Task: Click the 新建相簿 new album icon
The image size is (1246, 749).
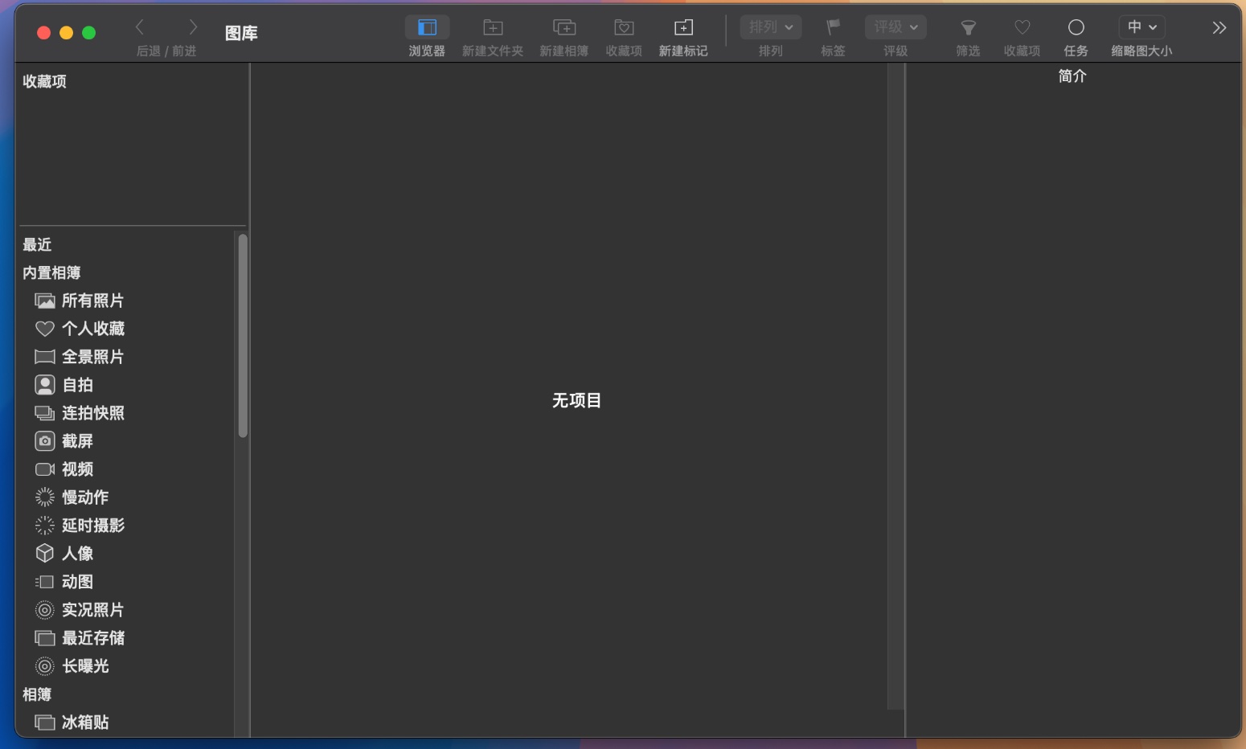Action: pos(564,28)
